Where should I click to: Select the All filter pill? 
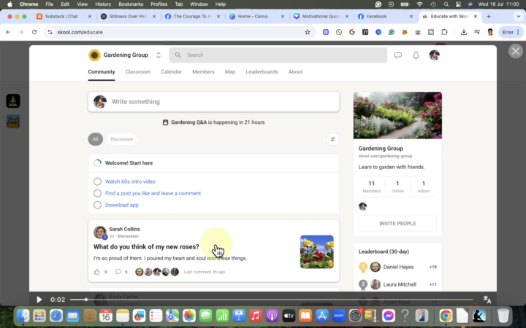(96, 139)
